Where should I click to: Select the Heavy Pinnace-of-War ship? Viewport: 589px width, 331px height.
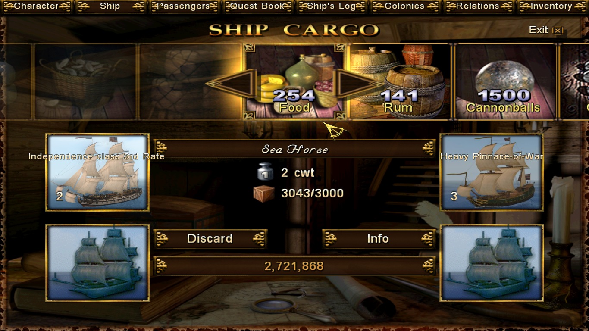click(492, 172)
